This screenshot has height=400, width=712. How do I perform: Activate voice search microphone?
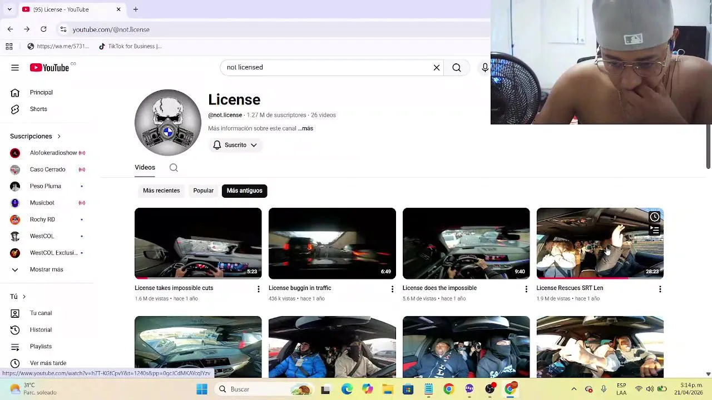coord(485,68)
